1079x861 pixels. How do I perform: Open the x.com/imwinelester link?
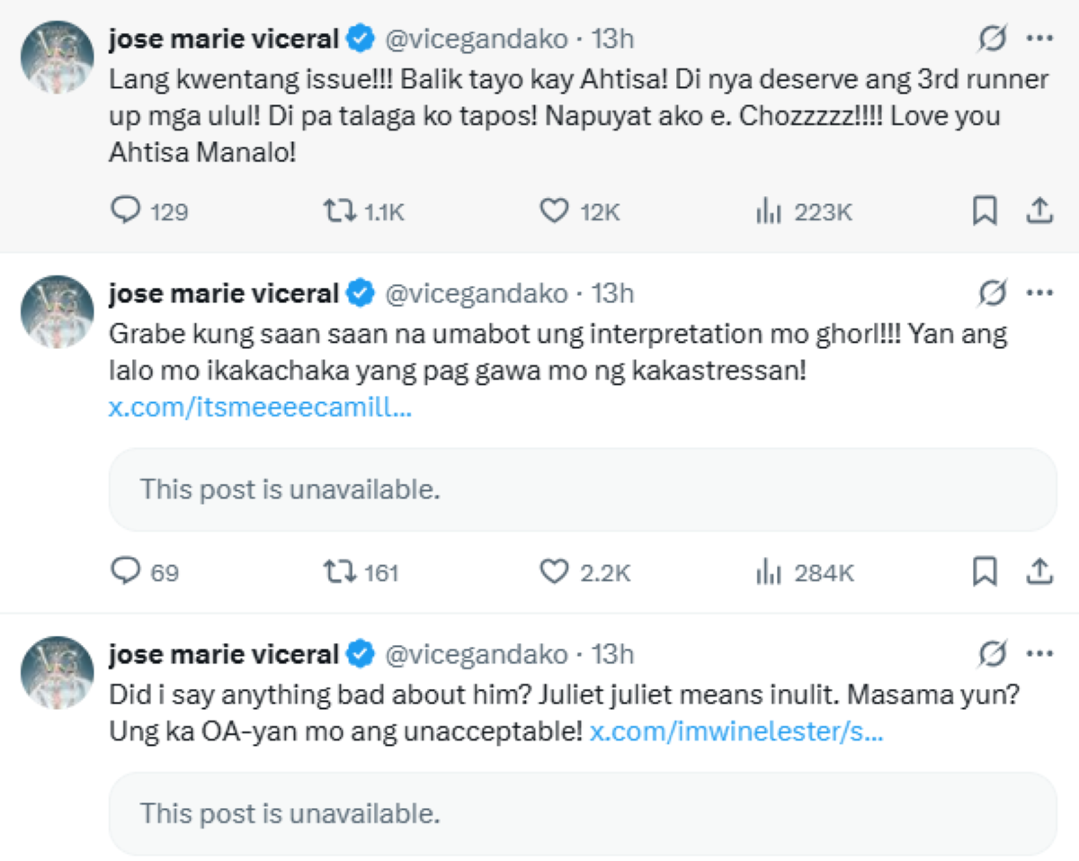(x=736, y=732)
